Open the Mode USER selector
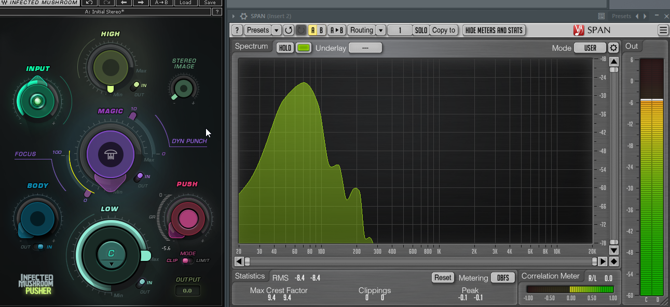The width and height of the screenshot is (670, 307). coord(590,48)
